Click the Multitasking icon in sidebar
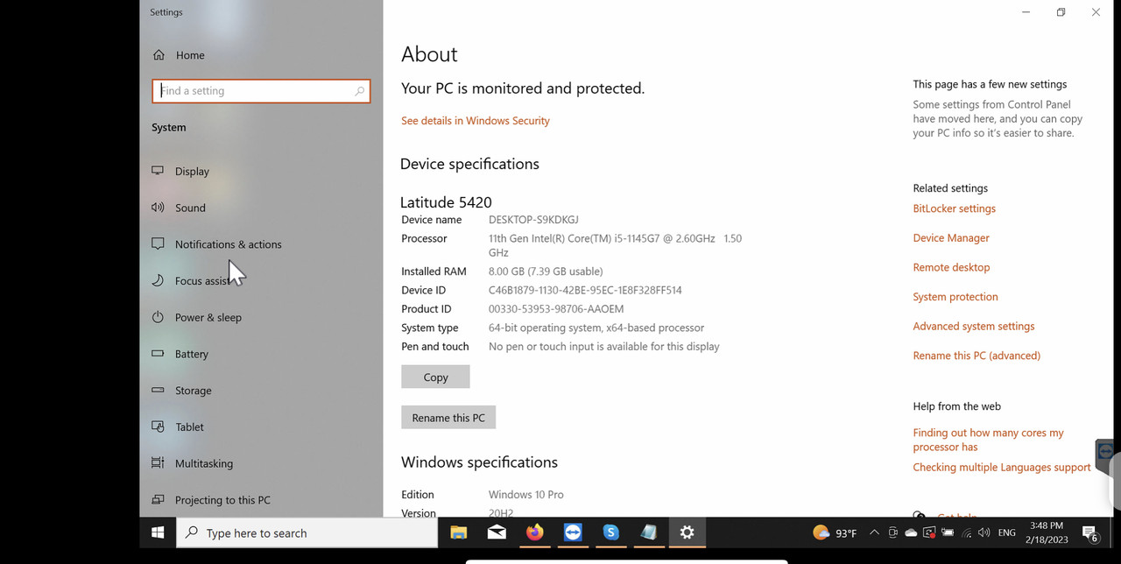The image size is (1121, 564). coord(158,462)
